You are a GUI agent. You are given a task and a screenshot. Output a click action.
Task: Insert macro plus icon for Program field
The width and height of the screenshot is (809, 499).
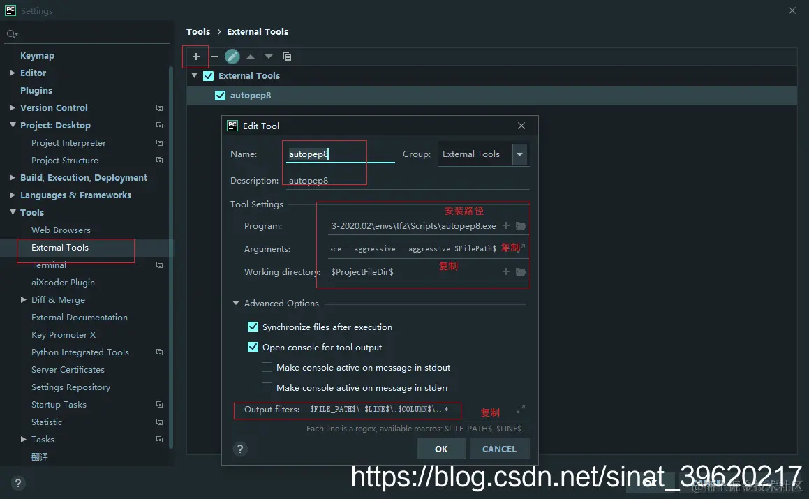pos(505,225)
